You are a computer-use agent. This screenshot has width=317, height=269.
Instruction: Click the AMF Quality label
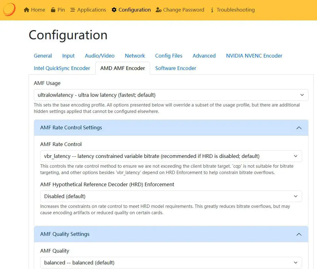pos(54,251)
